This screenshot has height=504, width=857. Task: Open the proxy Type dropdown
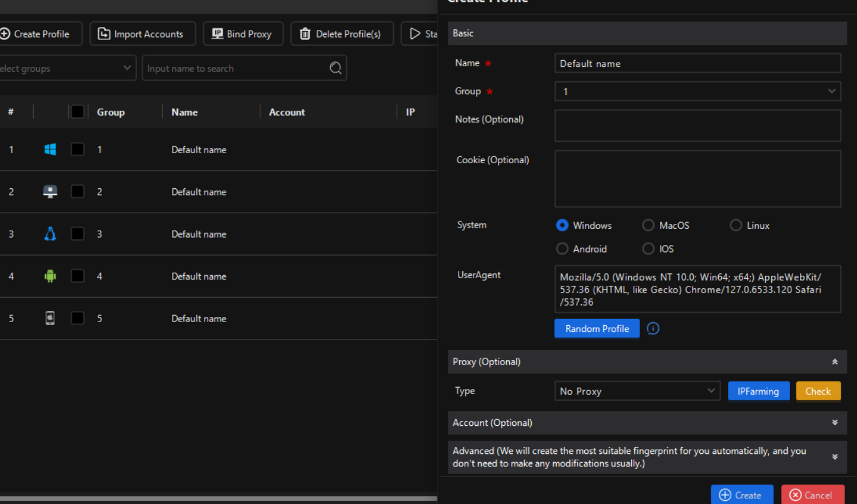[x=637, y=391]
